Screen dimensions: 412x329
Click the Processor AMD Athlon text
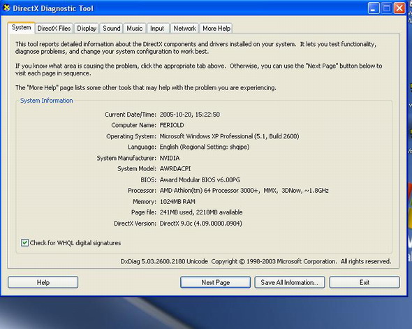coord(244,191)
